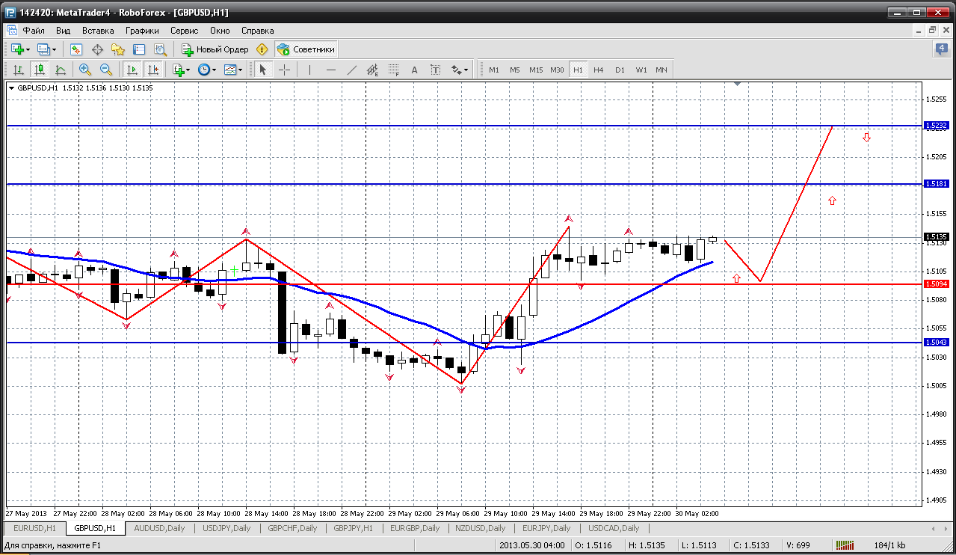The height and width of the screenshot is (555, 956).
Task: Select the cursor arrow tool
Action: pyautogui.click(x=262, y=70)
